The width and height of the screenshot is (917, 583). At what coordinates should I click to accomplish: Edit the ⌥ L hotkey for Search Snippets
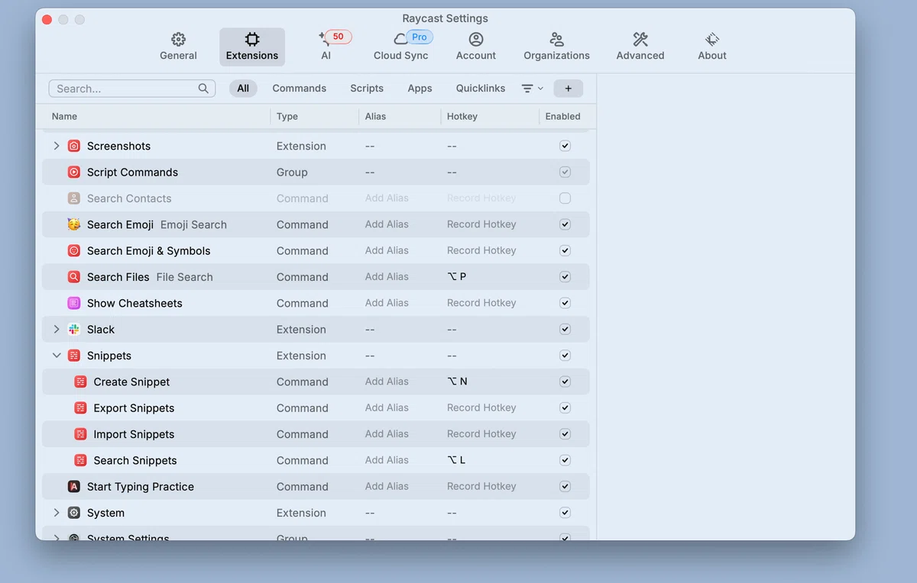(457, 460)
